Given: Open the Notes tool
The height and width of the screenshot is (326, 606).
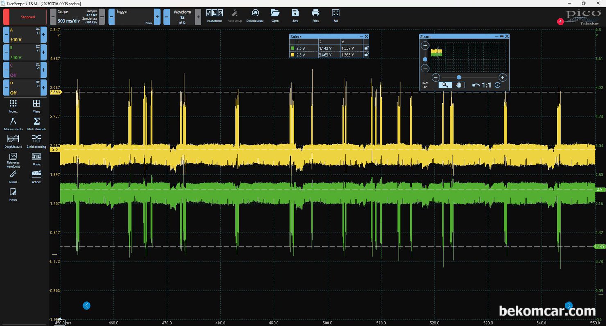Looking at the screenshot, I should tap(13, 195).
